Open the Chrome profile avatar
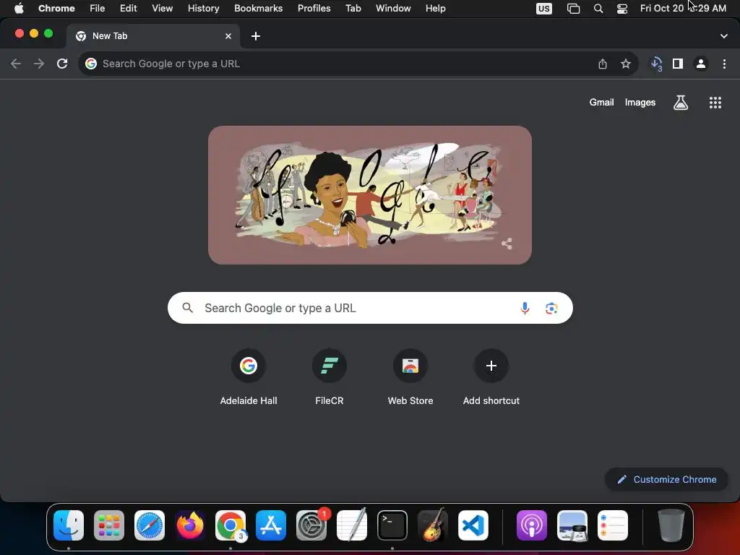The height and width of the screenshot is (555, 740). coord(701,64)
